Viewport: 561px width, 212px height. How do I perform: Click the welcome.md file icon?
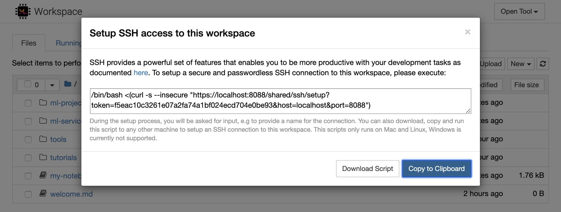(x=43, y=193)
